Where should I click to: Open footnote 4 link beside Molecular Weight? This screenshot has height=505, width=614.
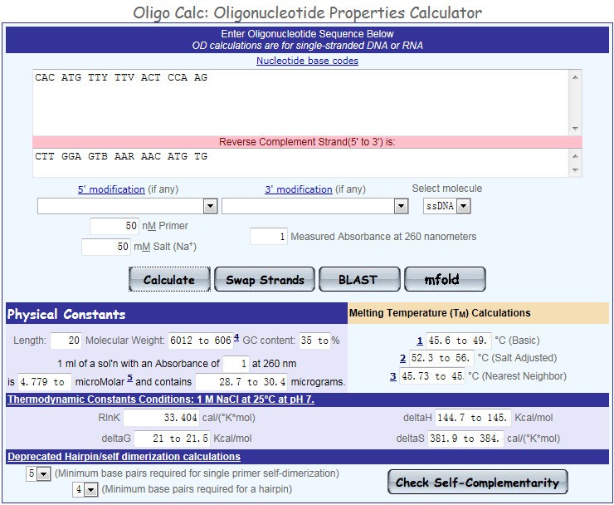tap(236, 337)
